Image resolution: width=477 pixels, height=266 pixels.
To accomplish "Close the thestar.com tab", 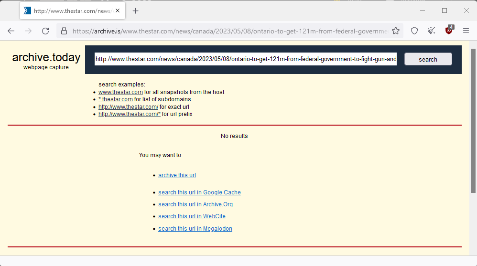I will coord(118,11).
